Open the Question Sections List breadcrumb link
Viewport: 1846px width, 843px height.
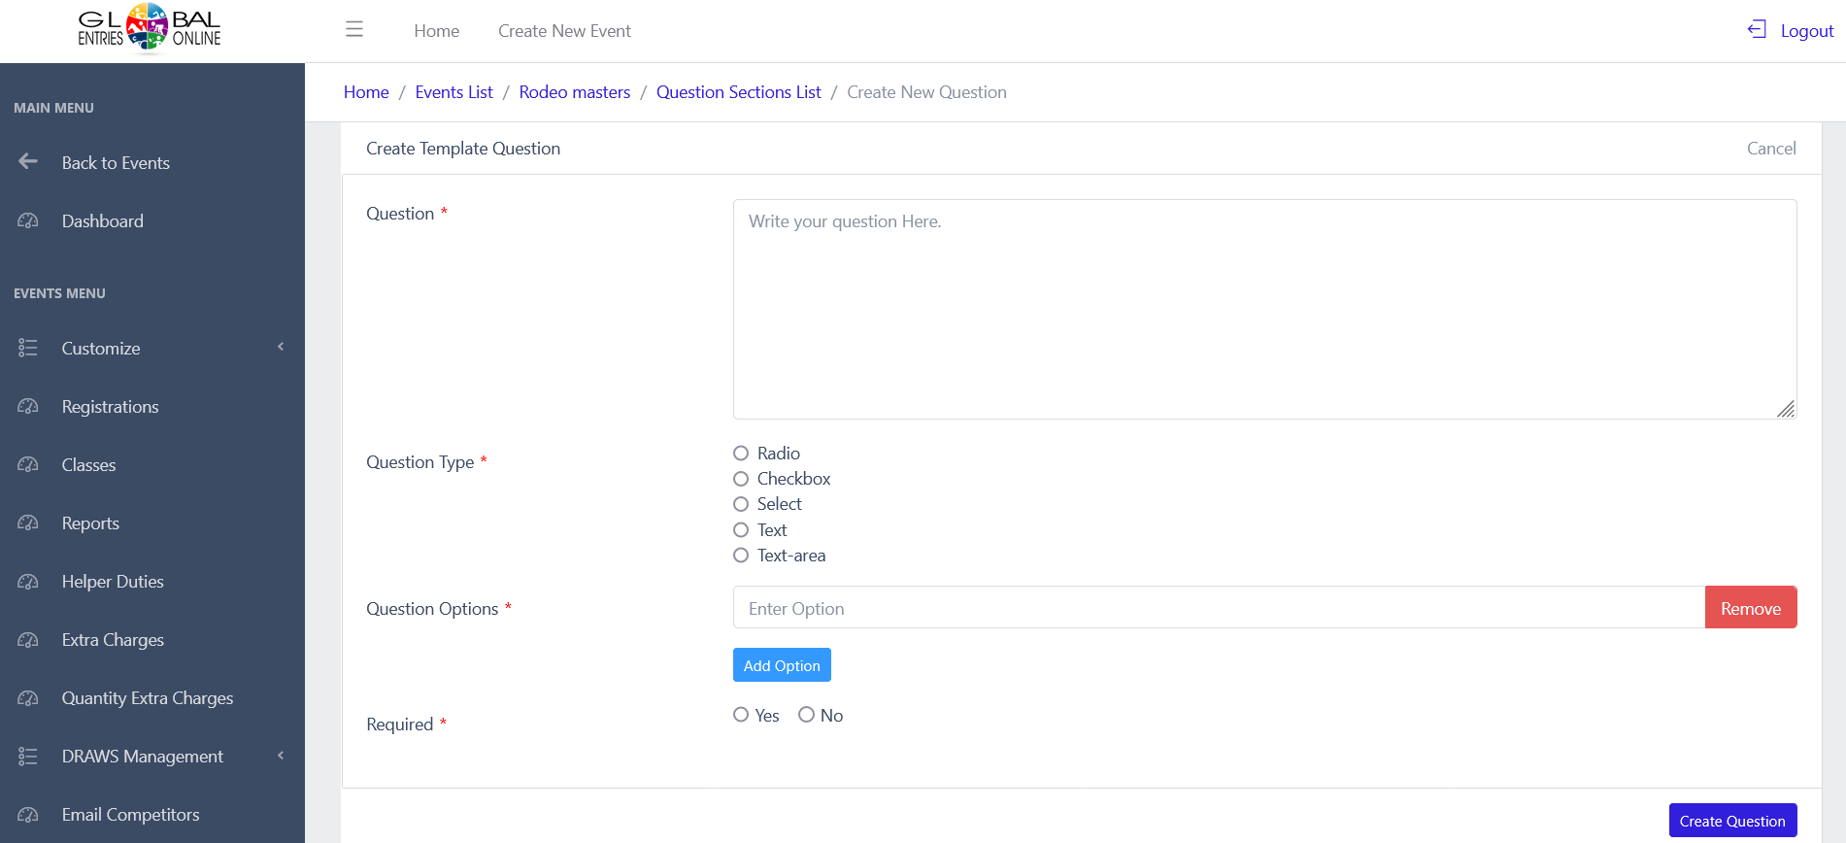pos(738,92)
